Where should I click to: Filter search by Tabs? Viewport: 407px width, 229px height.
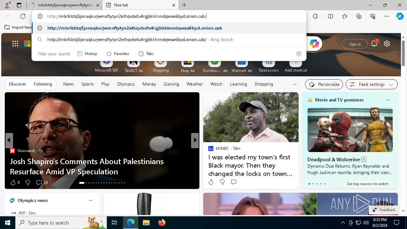(146, 54)
